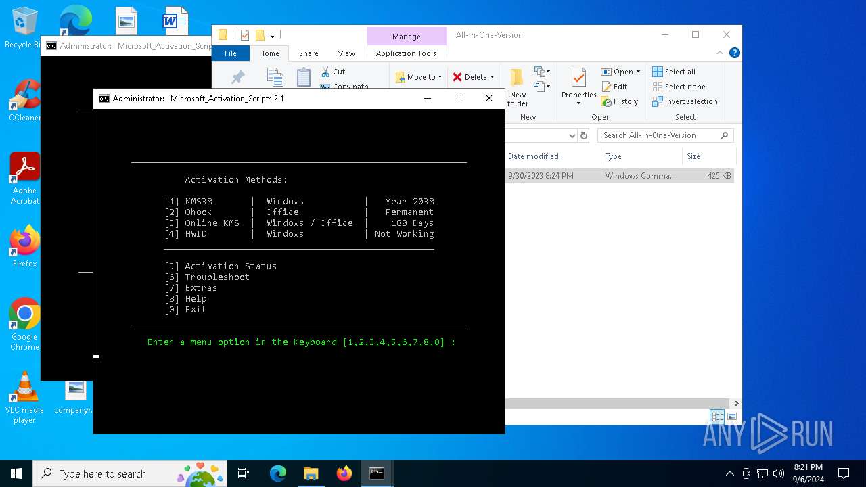866x487 pixels.
Task: Expand the Delete dropdown arrow
Action: click(x=492, y=77)
